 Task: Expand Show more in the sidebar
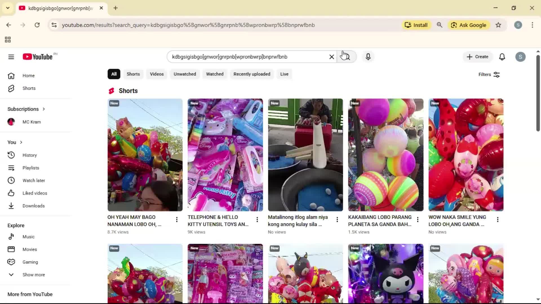(33, 275)
